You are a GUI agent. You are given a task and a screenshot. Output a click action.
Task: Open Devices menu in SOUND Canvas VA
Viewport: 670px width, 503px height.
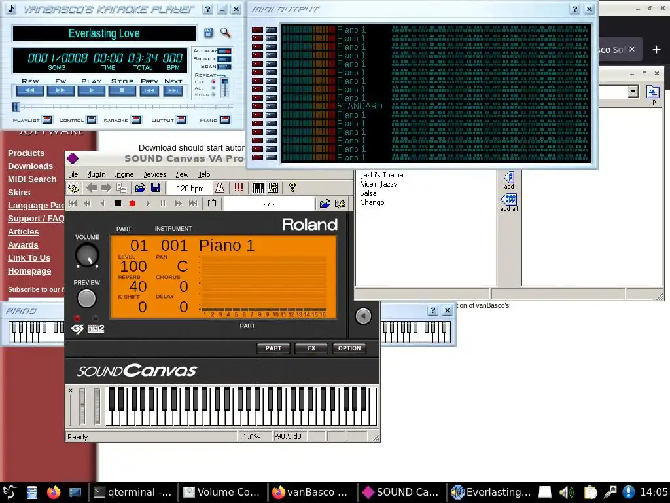click(154, 174)
